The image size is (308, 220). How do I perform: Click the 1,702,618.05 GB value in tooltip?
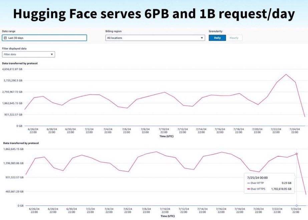pos(281,189)
